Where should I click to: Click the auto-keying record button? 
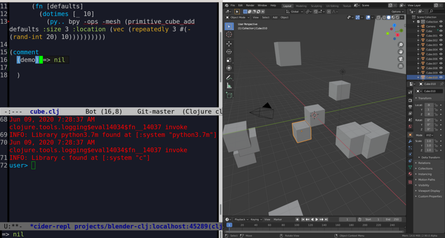tap(297, 220)
